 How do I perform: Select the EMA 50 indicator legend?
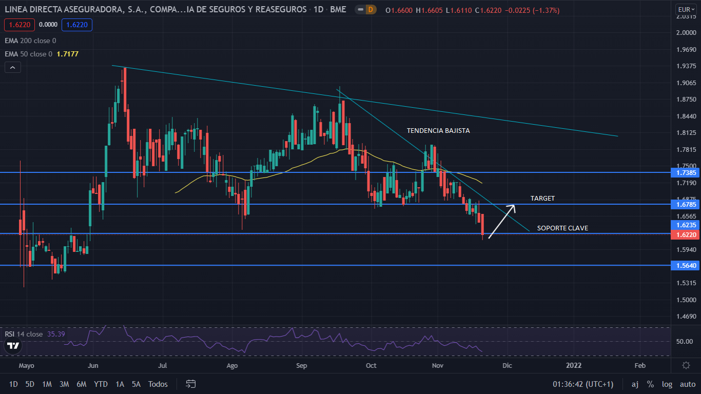[x=28, y=54]
